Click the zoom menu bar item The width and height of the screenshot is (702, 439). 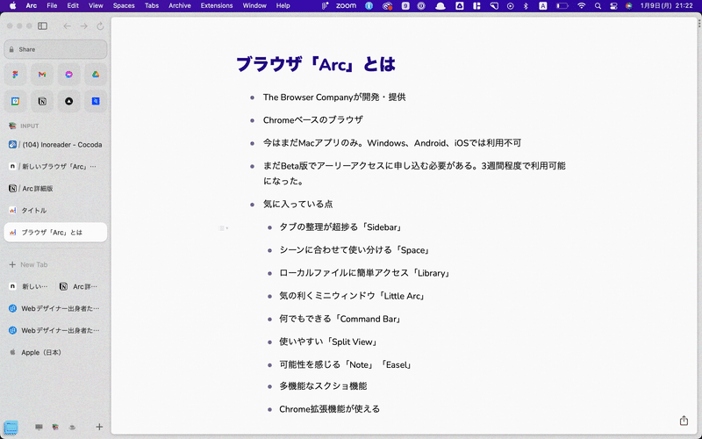coord(346,6)
